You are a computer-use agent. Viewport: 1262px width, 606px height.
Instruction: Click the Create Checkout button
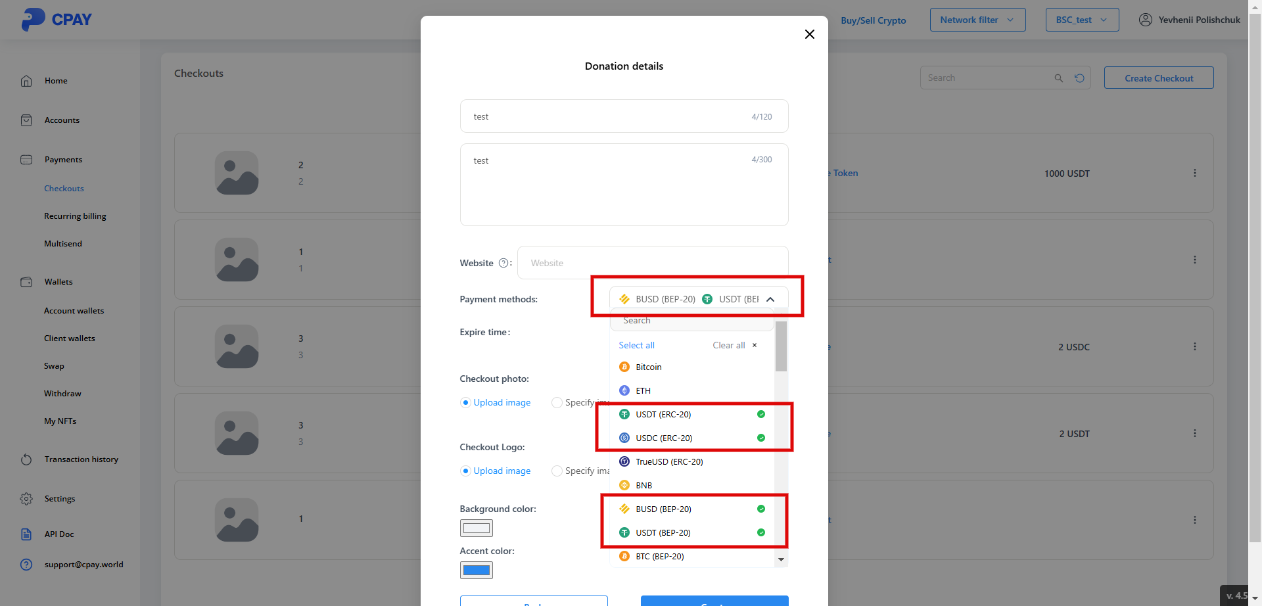pyautogui.click(x=1159, y=78)
